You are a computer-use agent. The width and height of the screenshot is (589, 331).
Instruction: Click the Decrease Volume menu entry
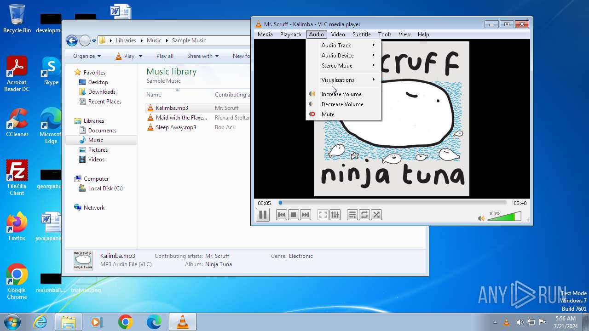(344, 104)
